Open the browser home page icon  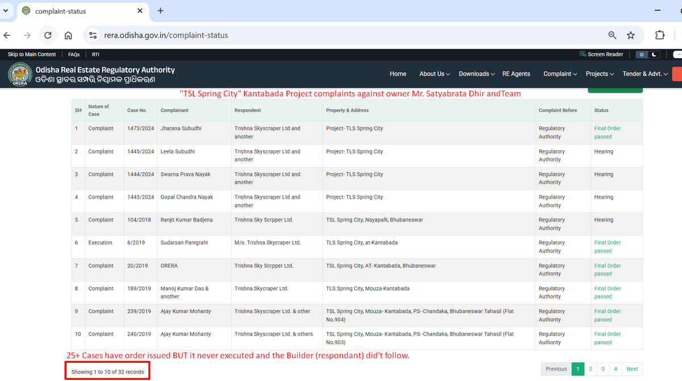click(x=68, y=35)
